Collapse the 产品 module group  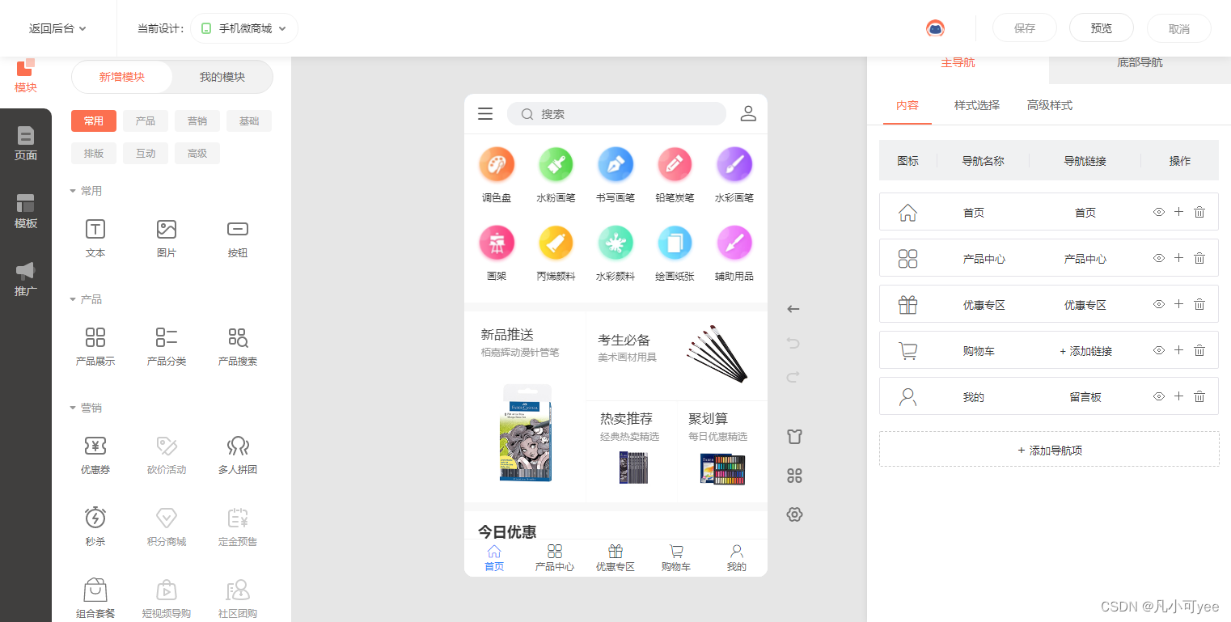tap(86, 299)
